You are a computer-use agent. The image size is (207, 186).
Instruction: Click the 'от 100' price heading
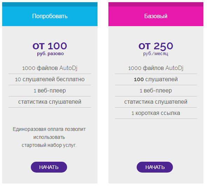[x=50, y=46]
